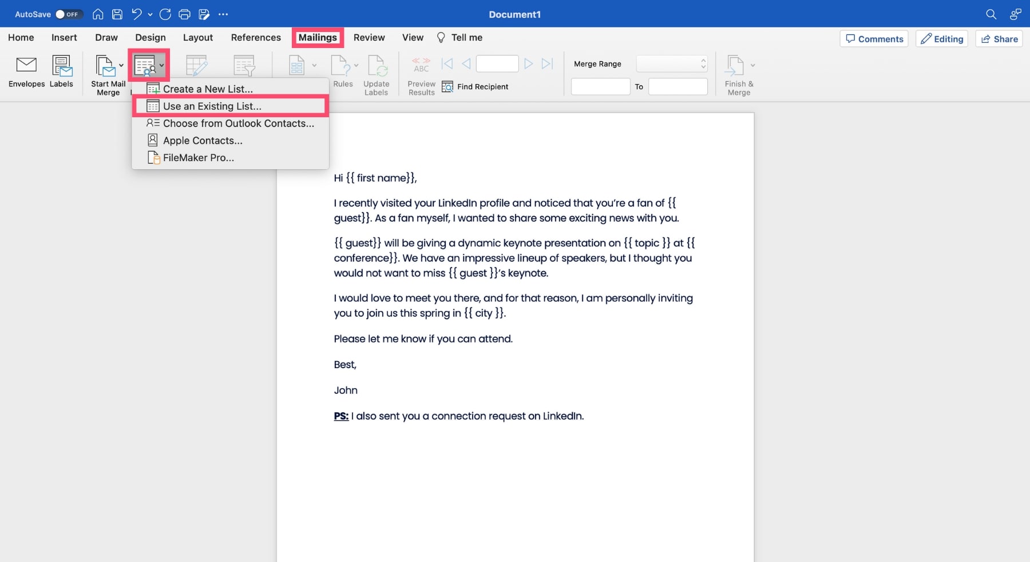Viewport: 1030px width, 562px height.
Task: Expand Insert Merge Field dropdown arrow
Action: (x=314, y=65)
